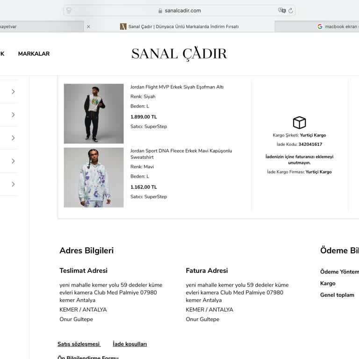Click the sanalcadir.com address bar
This screenshot has width=359, height=359.
tap(179, 11)
